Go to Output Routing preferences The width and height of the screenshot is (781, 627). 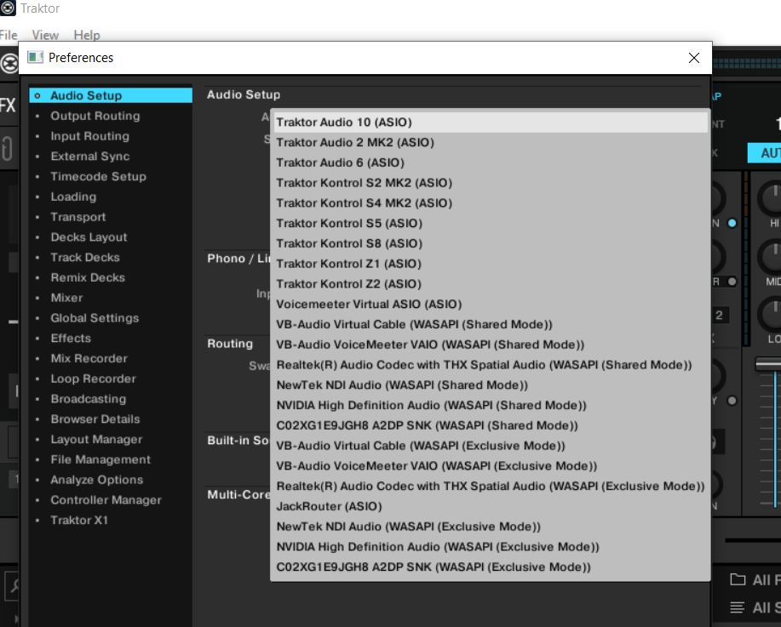pyautogui.click(x=95, y=116)
